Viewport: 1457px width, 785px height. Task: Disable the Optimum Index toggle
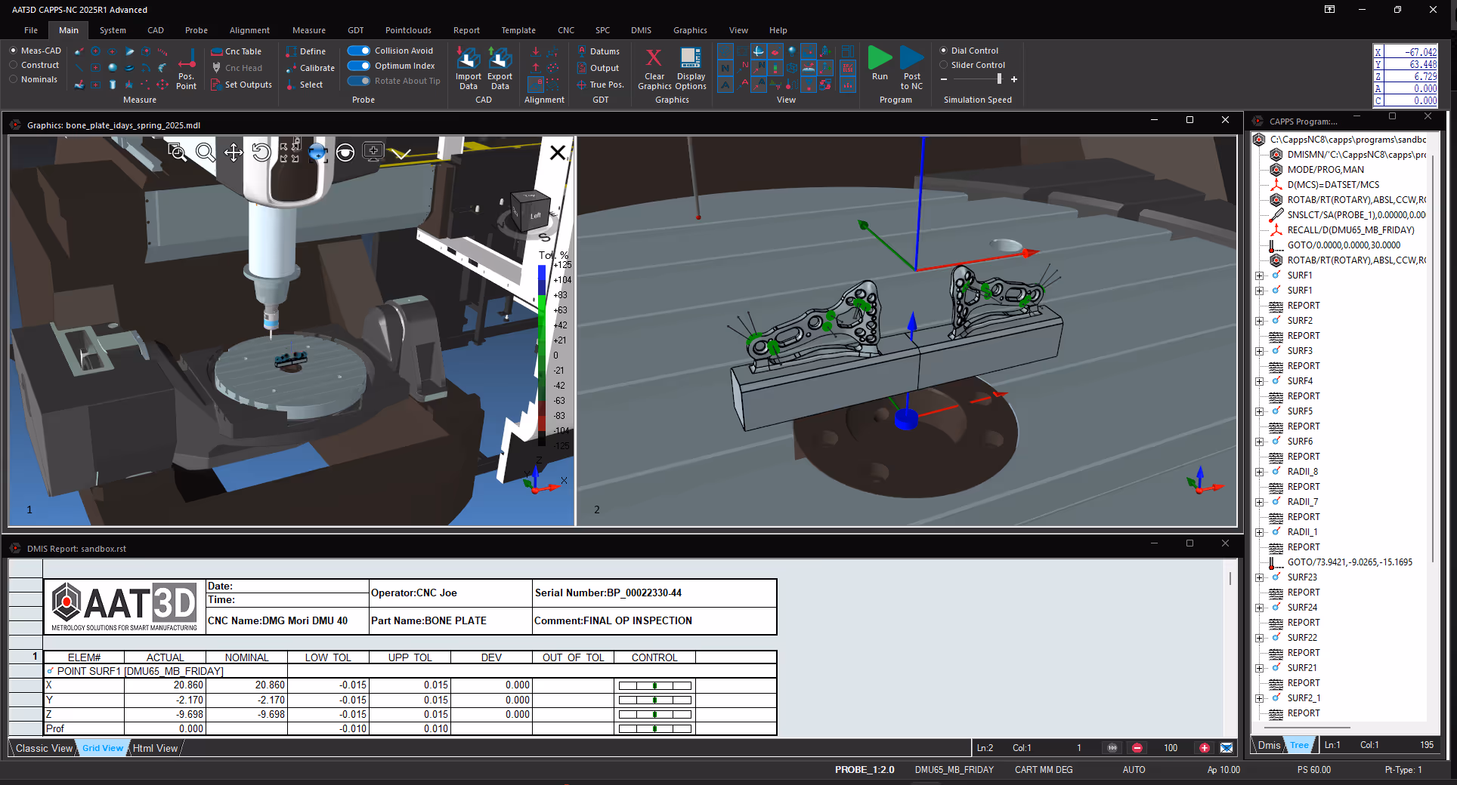click(358, 66)
